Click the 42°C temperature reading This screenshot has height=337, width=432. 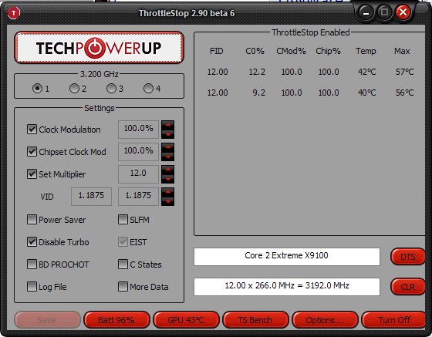pyautogui.click(x=366, y=72)
